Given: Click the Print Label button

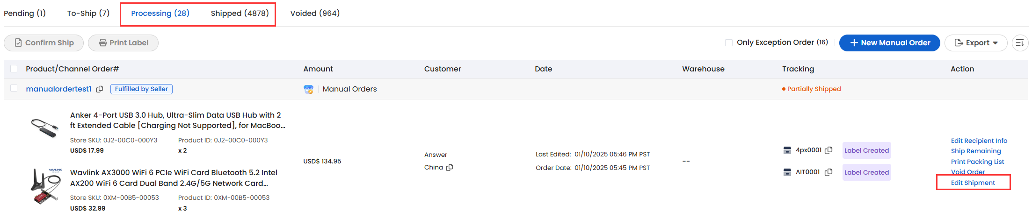Looking at the screenshot, I should [124, 43].
